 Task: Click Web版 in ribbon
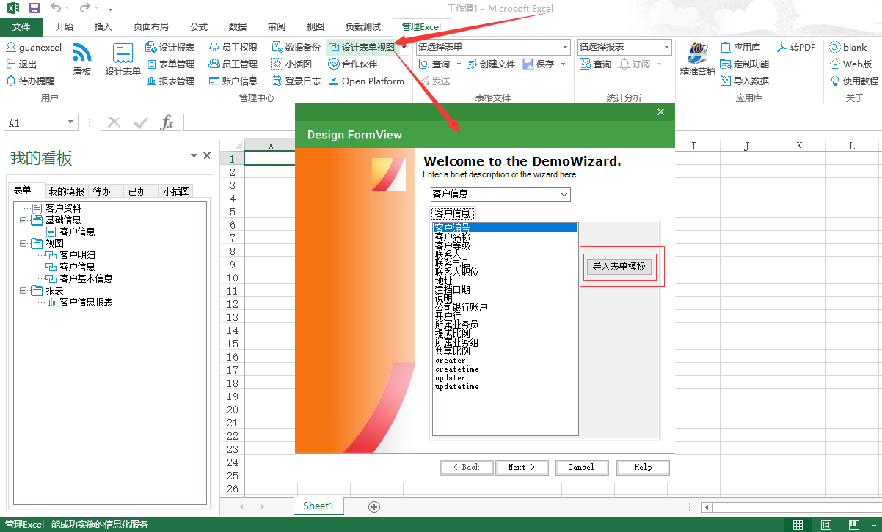(851, 64)
